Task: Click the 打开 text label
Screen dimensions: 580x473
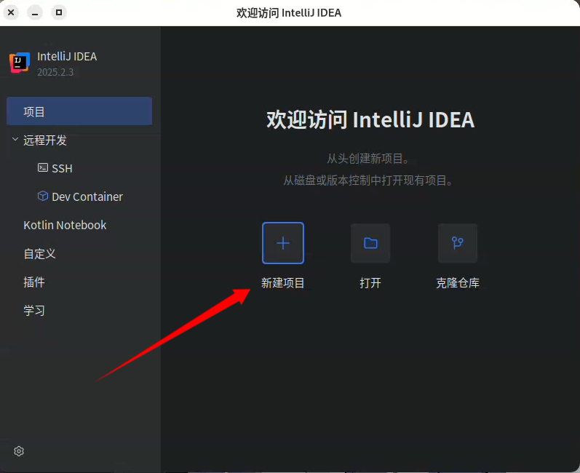Action: pyautogui.click(x=370, y=283)
